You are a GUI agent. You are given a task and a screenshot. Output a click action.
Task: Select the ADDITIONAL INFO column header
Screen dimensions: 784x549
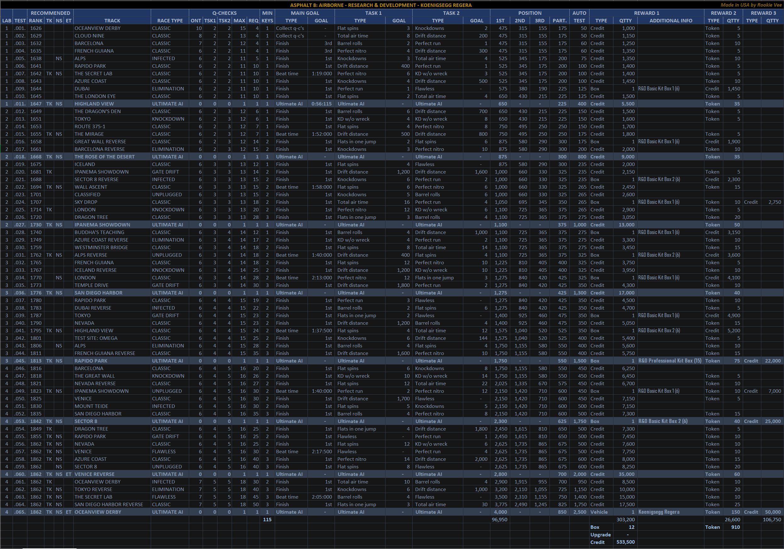pos(671,20)
